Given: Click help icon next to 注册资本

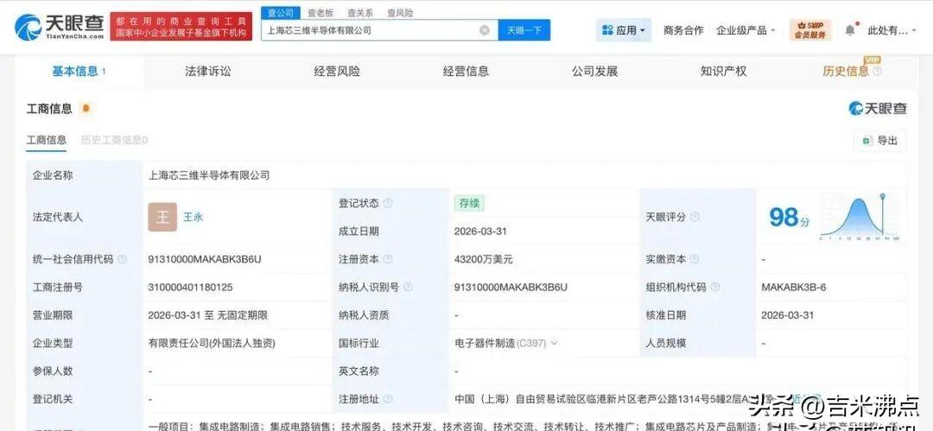Looking at the screenshot, I should (x=388, y=260).
